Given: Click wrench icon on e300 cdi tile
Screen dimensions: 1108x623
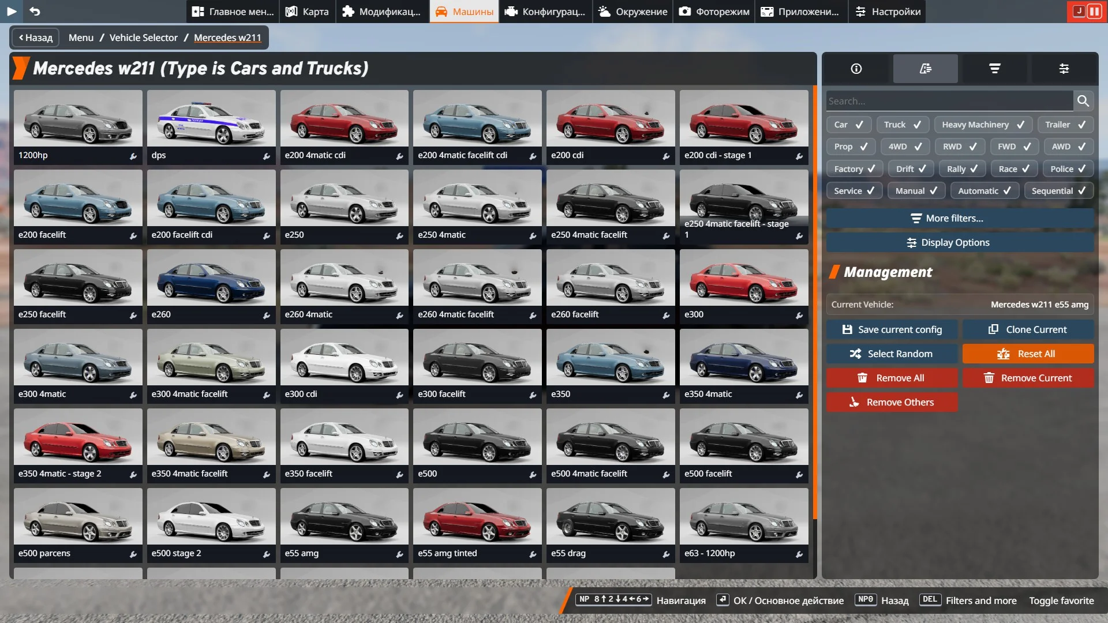Looking at the screenshot, I should 400,395.
